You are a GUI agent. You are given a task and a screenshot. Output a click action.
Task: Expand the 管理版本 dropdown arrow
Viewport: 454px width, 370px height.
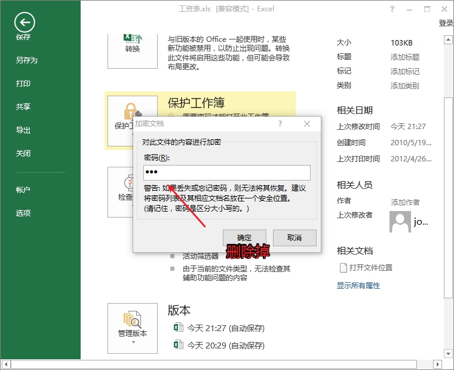pyautogui.click(x=133, y=343)
